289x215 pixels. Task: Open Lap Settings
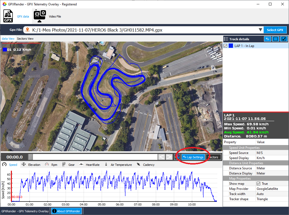[193, 157]
